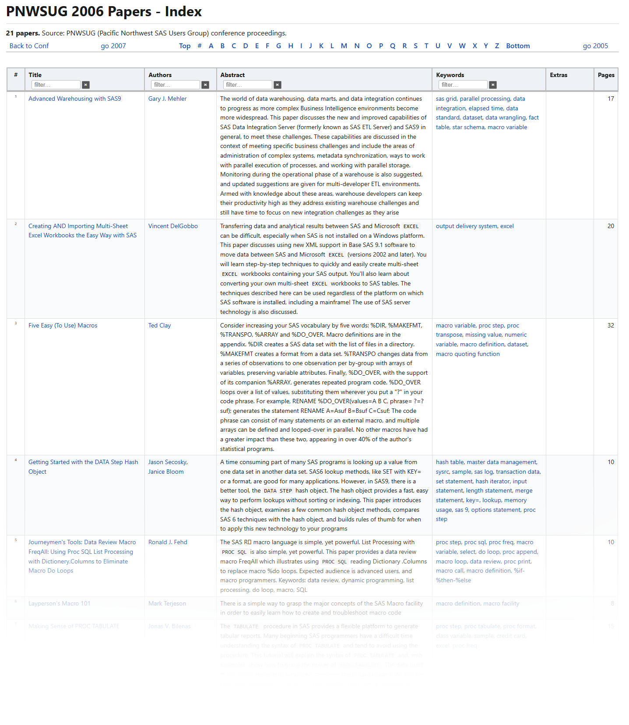
Task: View author Jason Secosky
Action: tap(167, 462)
